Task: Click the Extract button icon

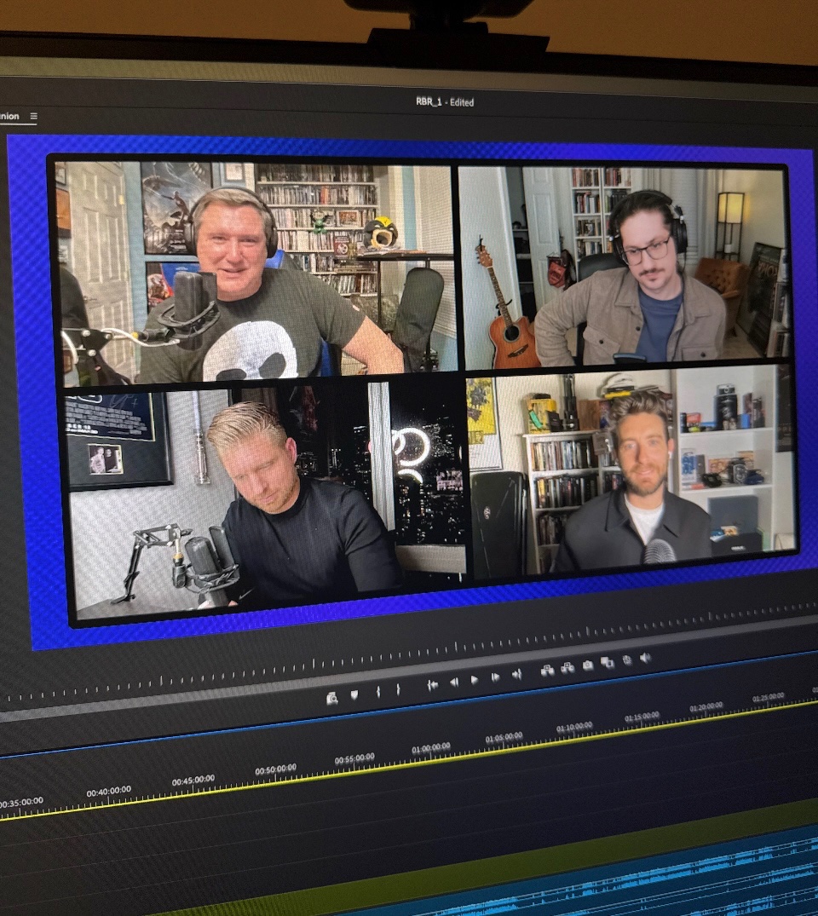Action: click(x=567, y=668)
